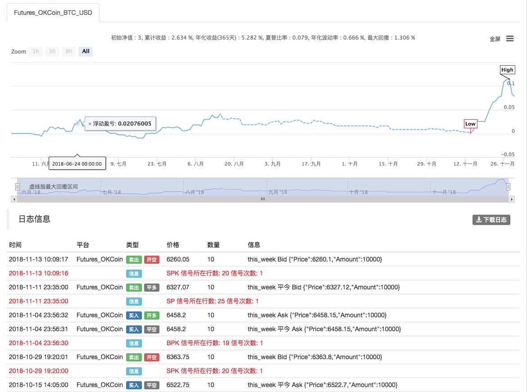The width and height of the screenshot is (527, 392).
Task: Click the download log button
Action: 491,220
